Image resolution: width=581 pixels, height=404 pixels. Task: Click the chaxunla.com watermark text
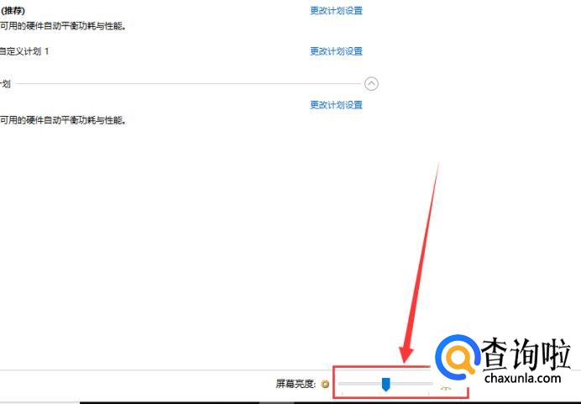coord(523,379)
